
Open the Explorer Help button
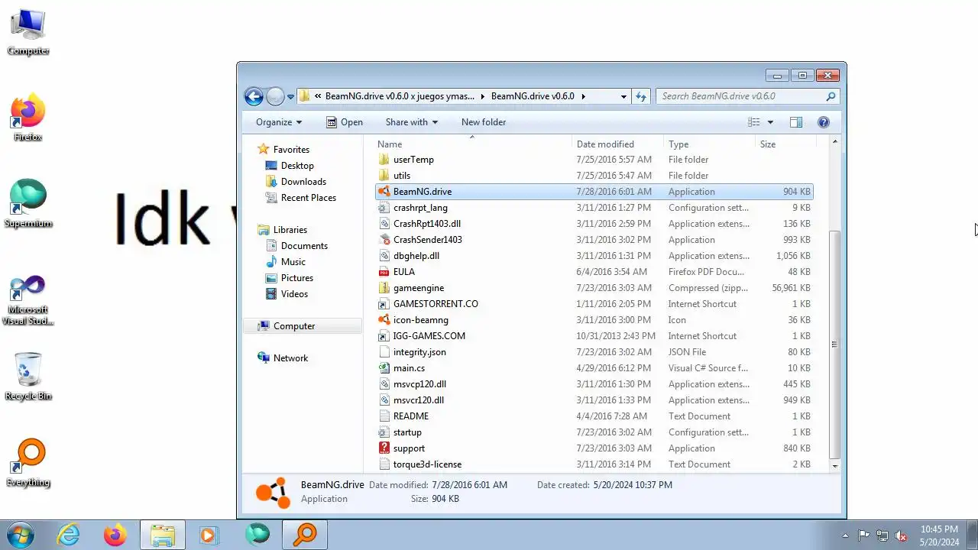[x=823, y=122]
